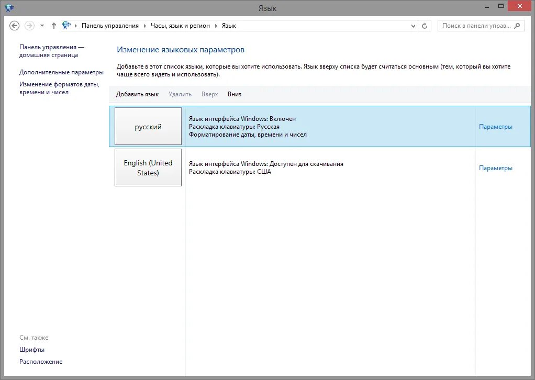This screenshot has width=535, height=380.
Task: Click the Language icon left of the breadcrumbs
Action: (x=66, y=25)
